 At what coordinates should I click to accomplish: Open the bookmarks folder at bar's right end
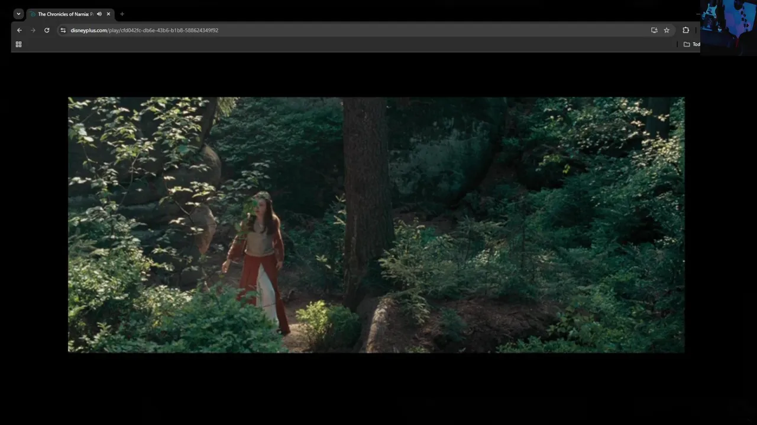point(691,44)
